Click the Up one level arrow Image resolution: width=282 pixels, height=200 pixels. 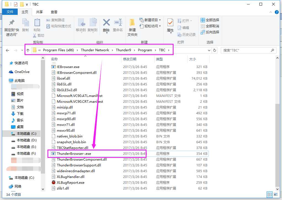point(28,50)
